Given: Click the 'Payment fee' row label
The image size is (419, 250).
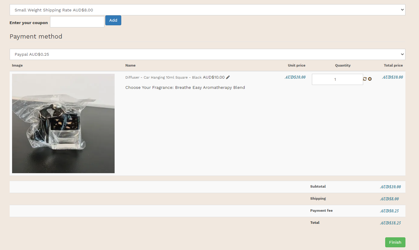Looking at the screenshot, I should pos(321,211).
